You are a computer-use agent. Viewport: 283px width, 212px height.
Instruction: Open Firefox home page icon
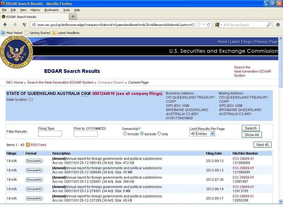pos(278,25)
